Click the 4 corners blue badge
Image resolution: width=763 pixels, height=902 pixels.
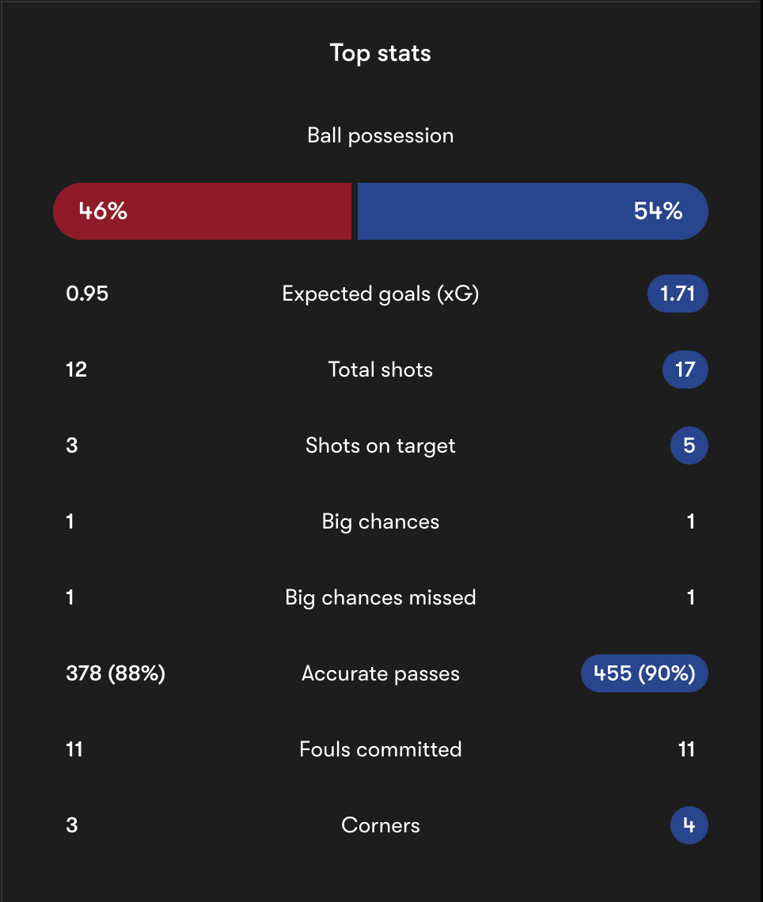tap(689, 825)
